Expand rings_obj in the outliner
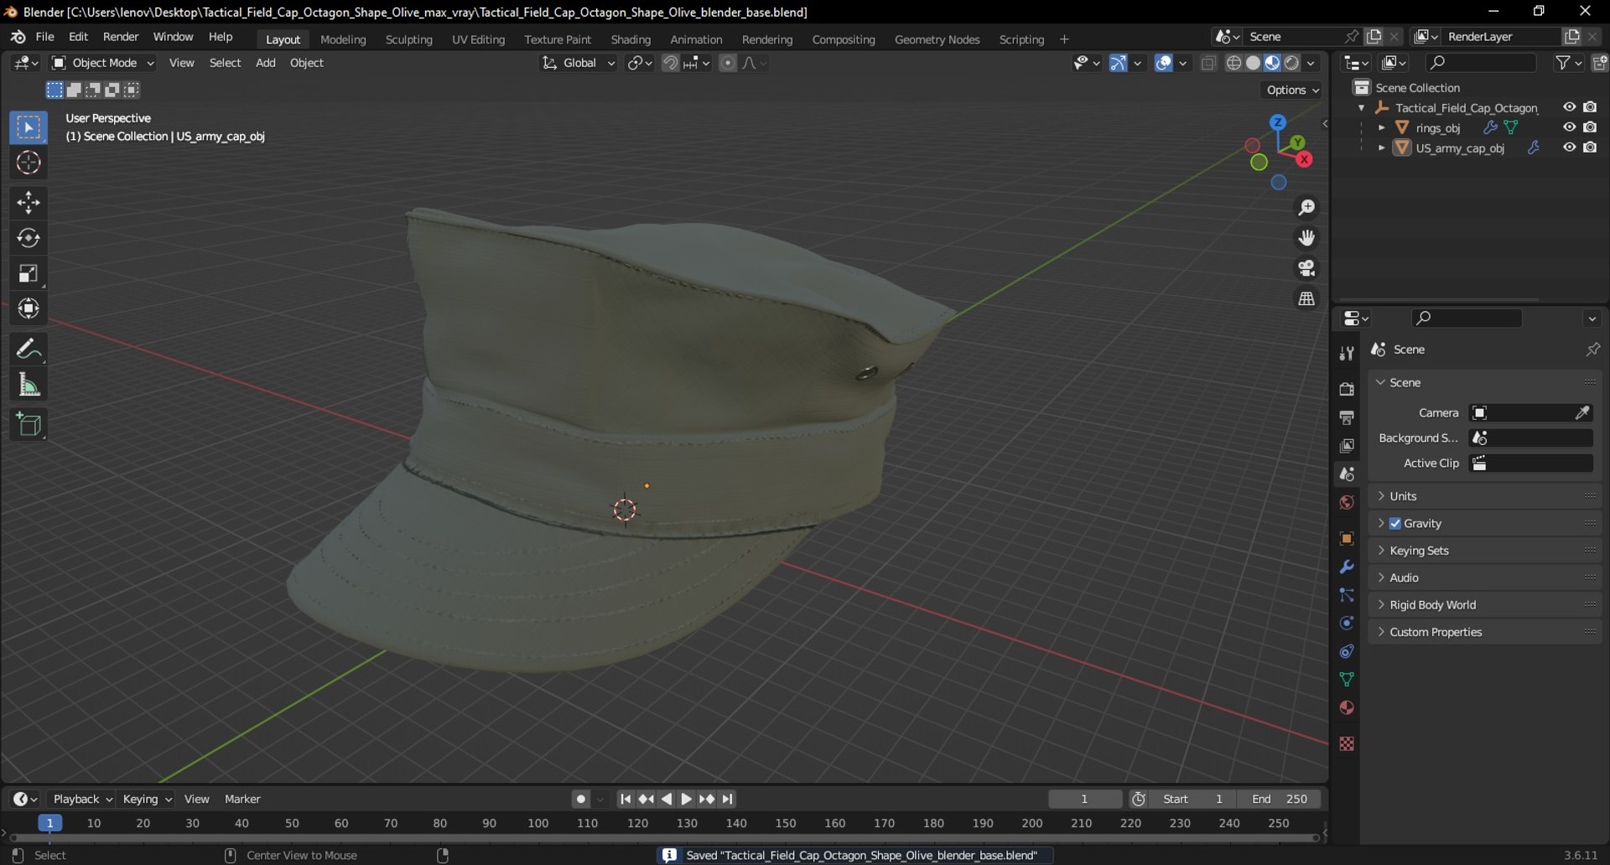 pyautogui.click(x=1381, y=127)
